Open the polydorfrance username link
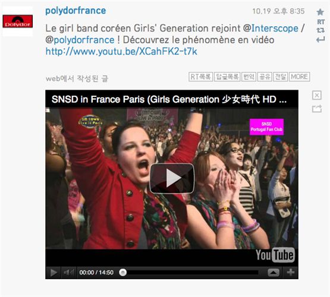Image resolution: width=330 pixels, height=297 pixels. pyautogui.click(x=76, y=11)
